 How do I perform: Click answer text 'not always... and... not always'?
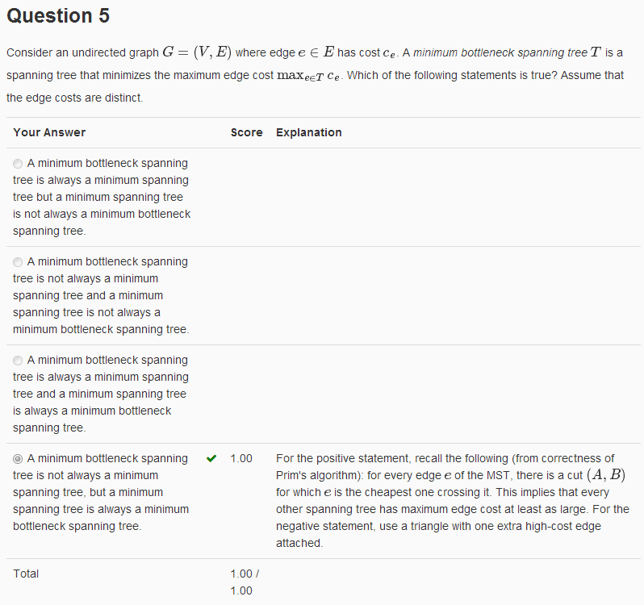101,295
